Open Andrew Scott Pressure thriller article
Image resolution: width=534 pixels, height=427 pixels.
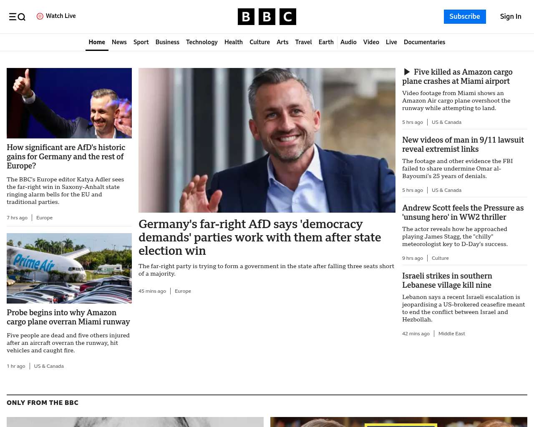(x=463, y=212)
